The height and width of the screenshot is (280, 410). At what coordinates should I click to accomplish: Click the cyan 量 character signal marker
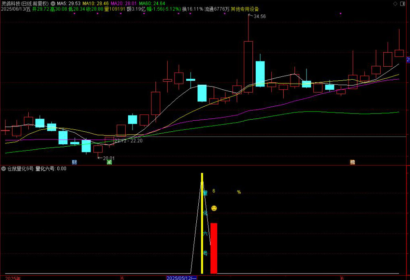tap(205, 193)
